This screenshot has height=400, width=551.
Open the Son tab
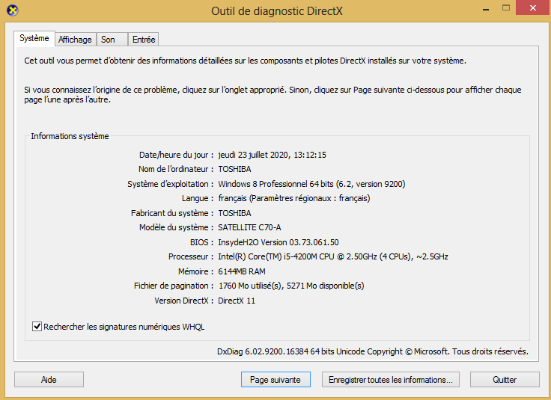pos(112,40)
